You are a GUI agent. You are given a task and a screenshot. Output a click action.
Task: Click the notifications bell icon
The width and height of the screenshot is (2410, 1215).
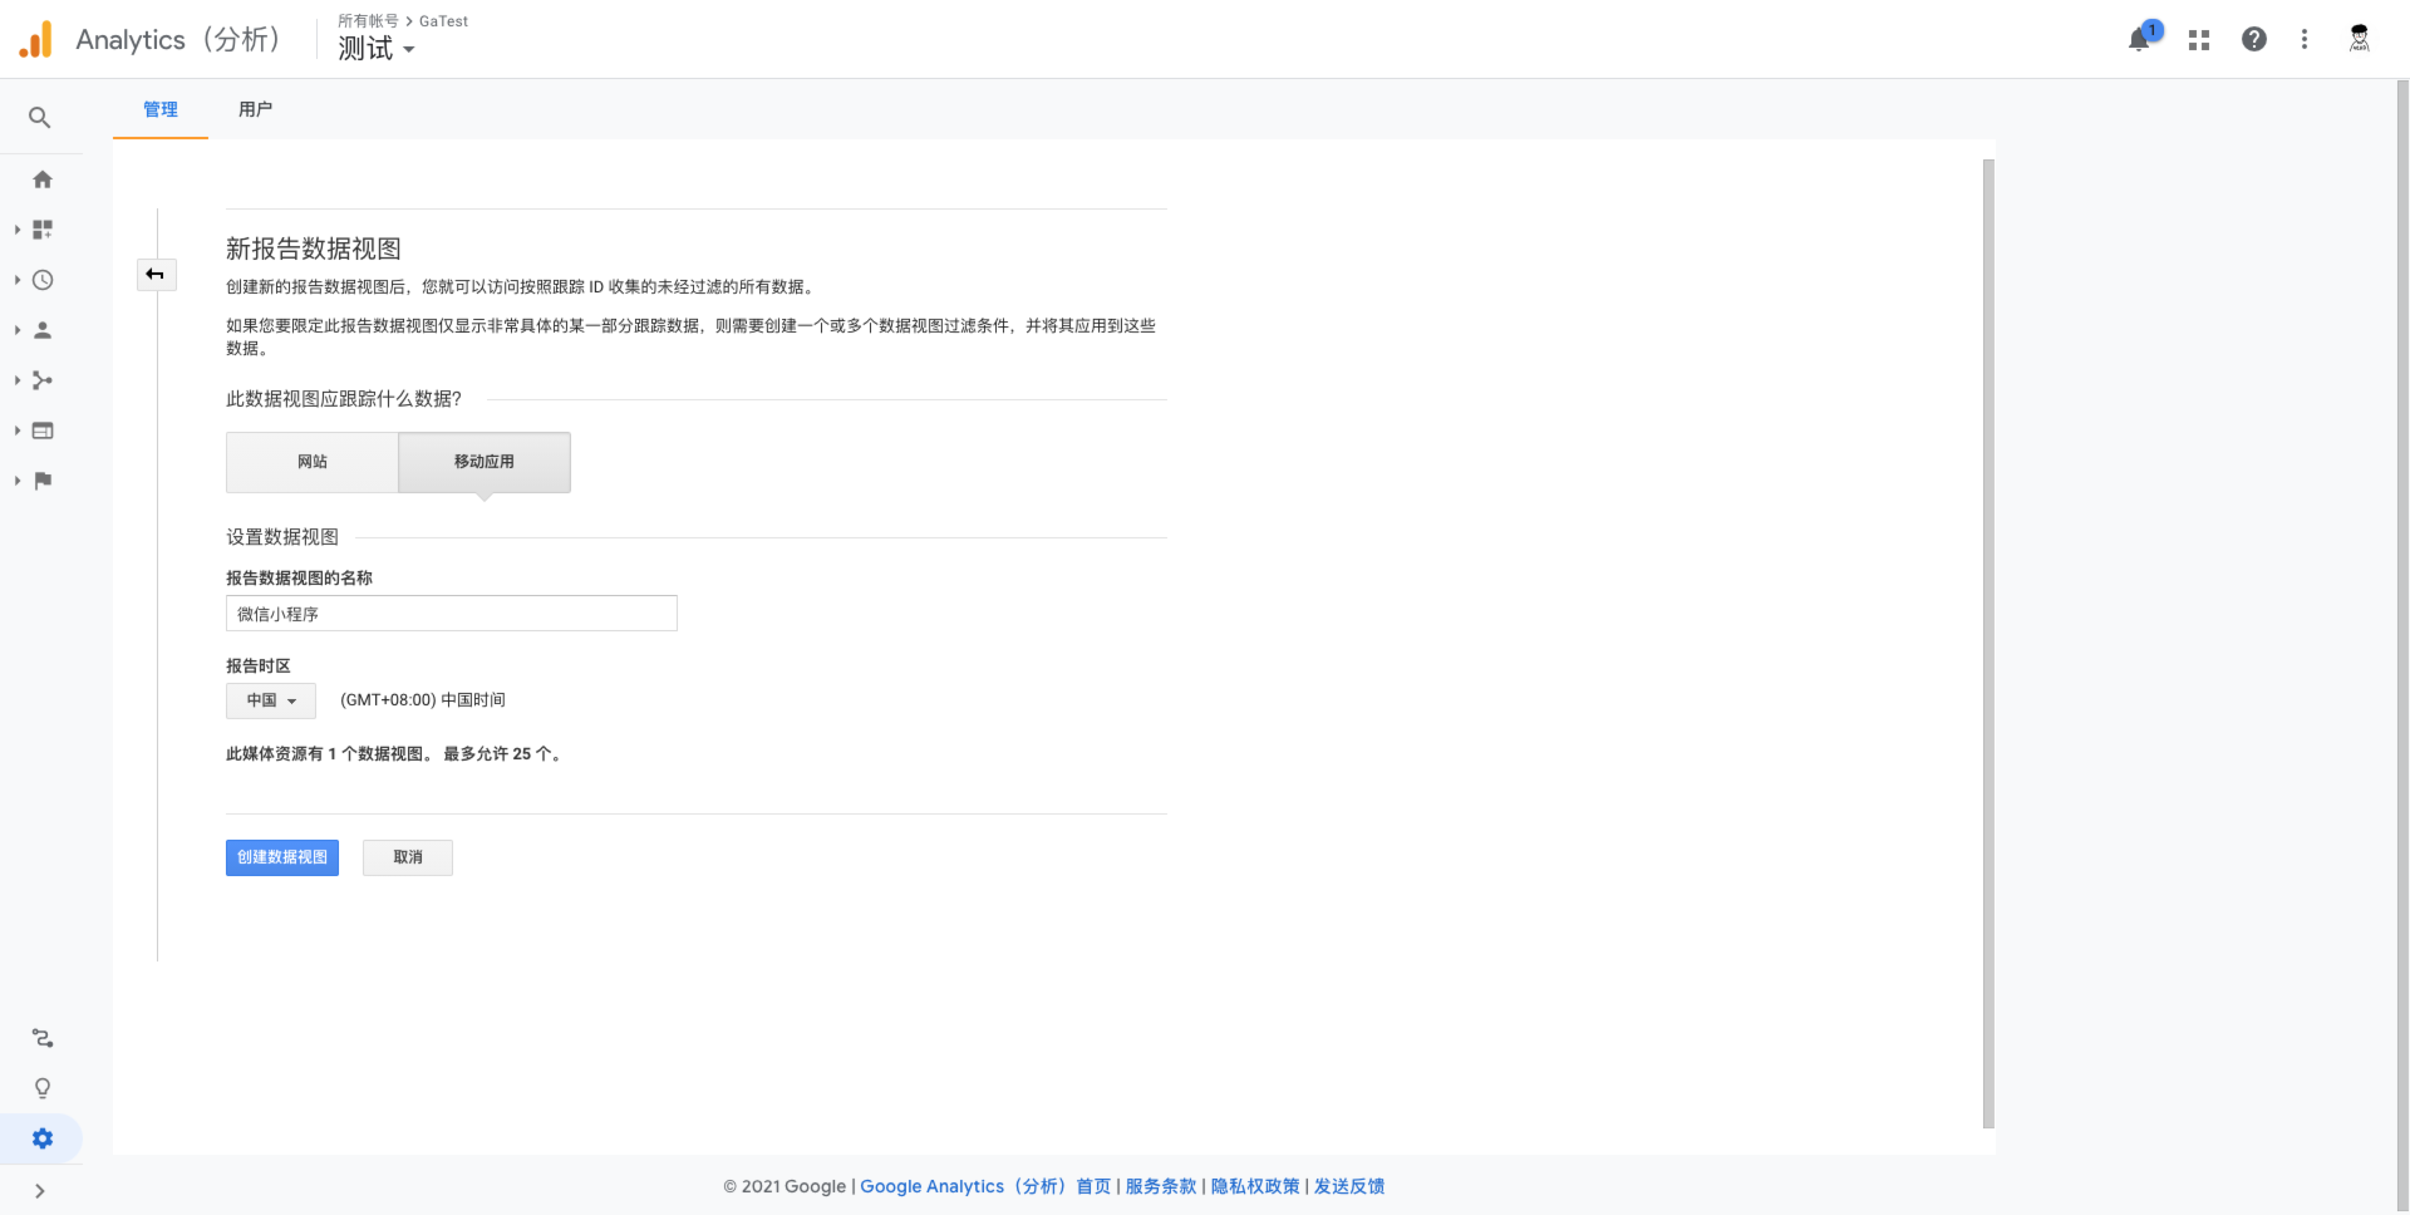click(x=2138, y=40)
